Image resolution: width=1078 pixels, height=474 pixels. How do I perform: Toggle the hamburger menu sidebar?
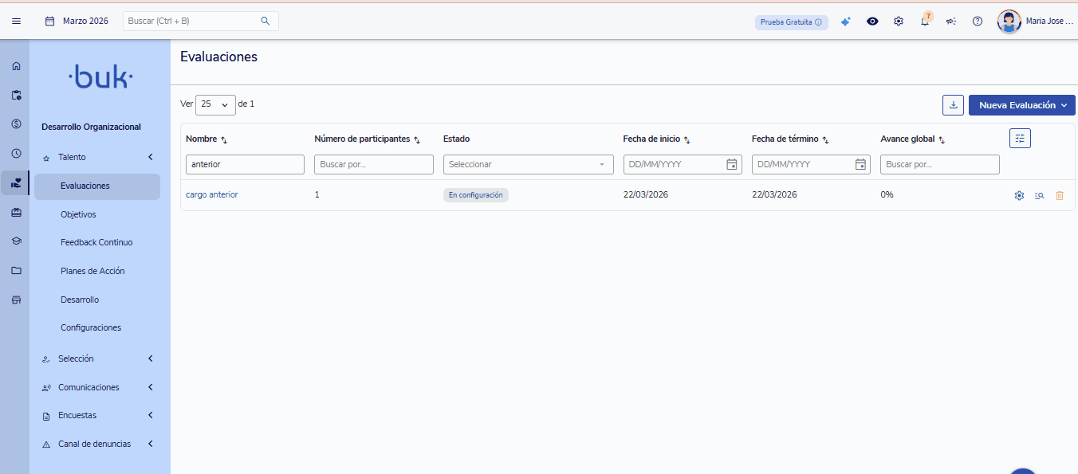17,22
